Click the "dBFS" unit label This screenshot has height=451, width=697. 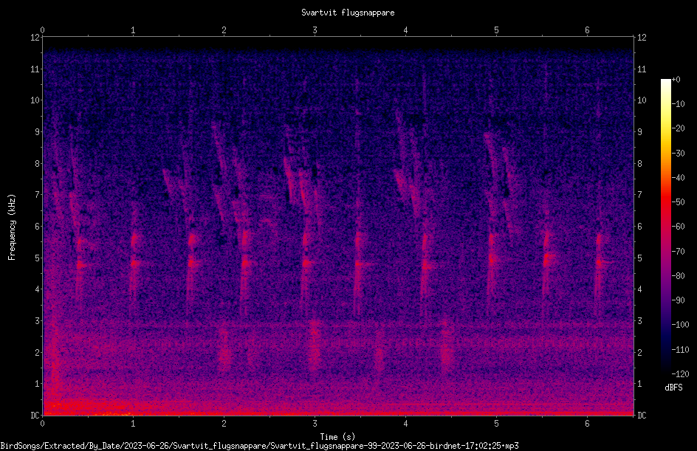coord(673,388)
